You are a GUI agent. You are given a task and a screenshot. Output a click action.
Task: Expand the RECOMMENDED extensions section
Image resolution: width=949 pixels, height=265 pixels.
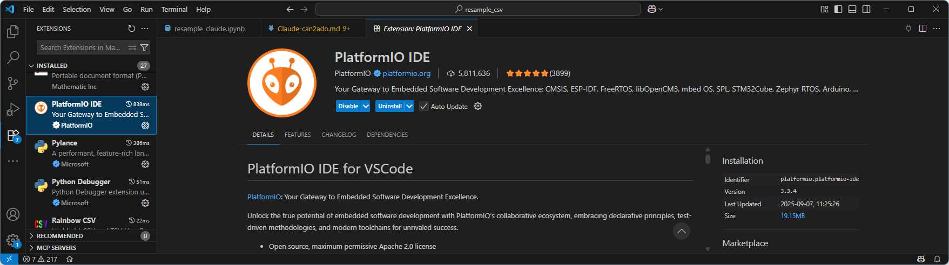coord(59,236)
